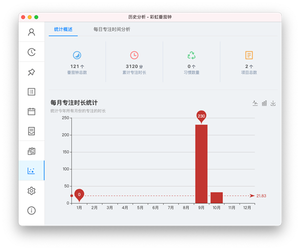
Task: Click the 10月 bar in chart
Action: (x=216, y=198)
